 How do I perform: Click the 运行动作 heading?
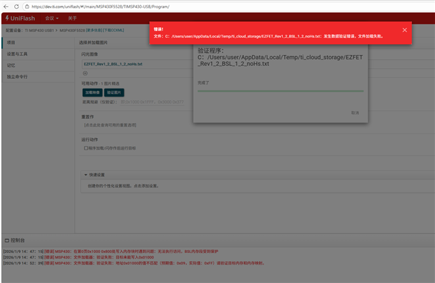(x=90, y=139)
